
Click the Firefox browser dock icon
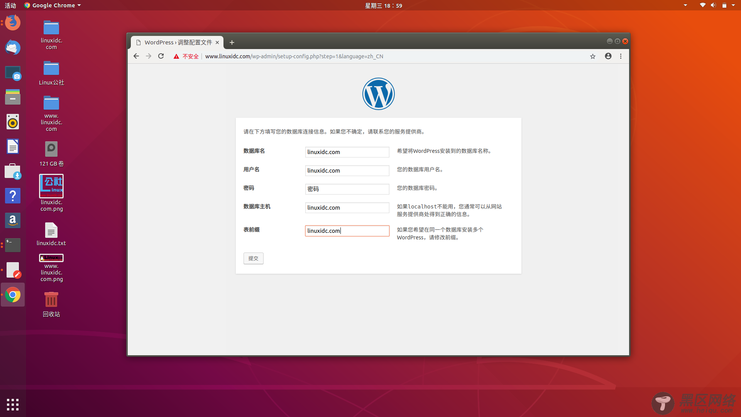pos(13,22)
